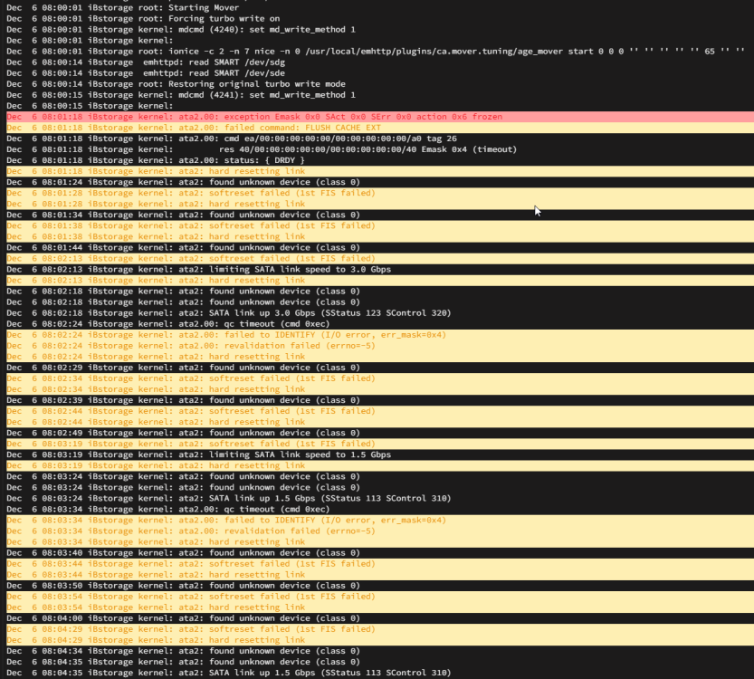754x679 pixels.
Task: Select the 08:02:24 "revalidation failed" line
Action: coord(380,346)
